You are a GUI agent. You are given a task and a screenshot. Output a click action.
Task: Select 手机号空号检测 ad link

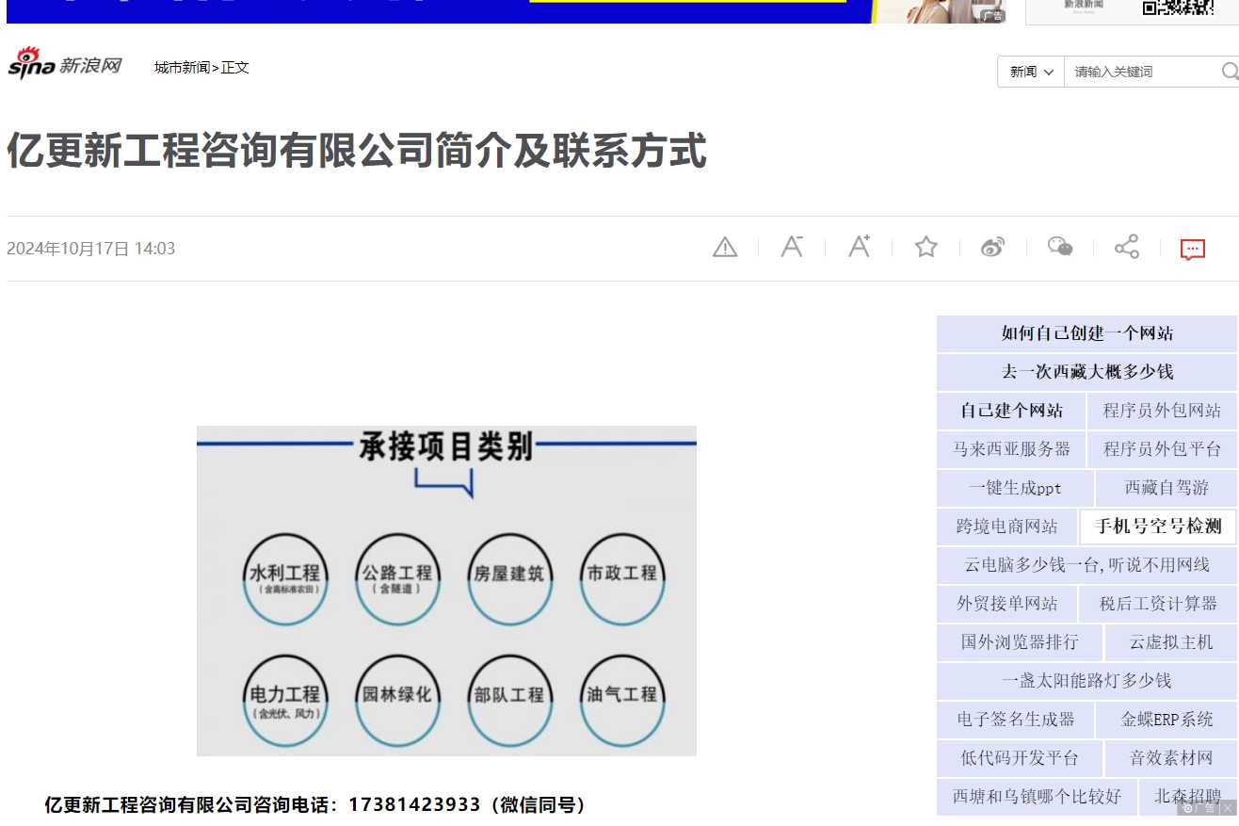coord(1158,526)
